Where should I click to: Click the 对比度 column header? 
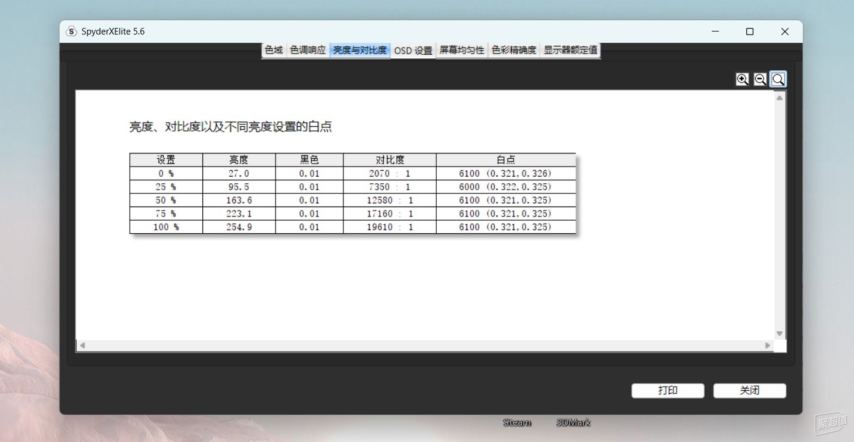[390, 159]
